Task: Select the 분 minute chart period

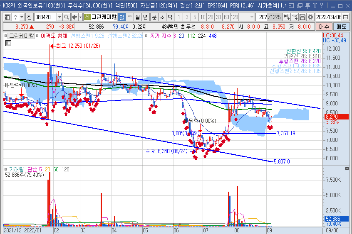Action: click(154, 17)
